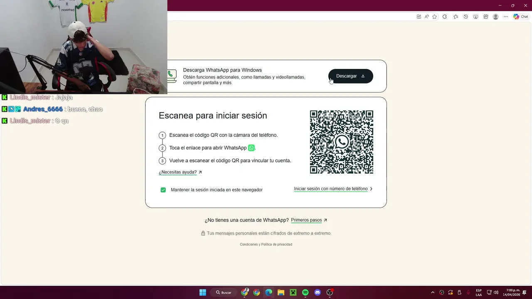The height and width of the screenshot is (299, 532).
Task: Click the ESP LAA language indicator
Action: [x=479, y=292]
